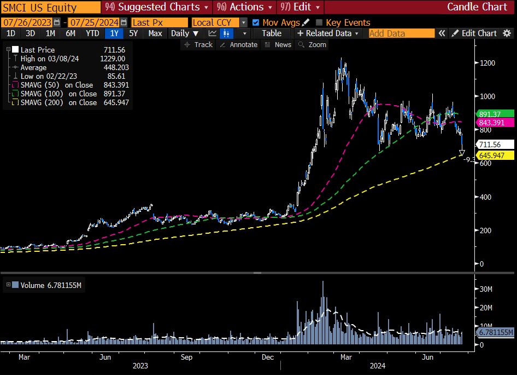Select the candle chart type icon
Screen dimensions: 517x375
(226, 33)
